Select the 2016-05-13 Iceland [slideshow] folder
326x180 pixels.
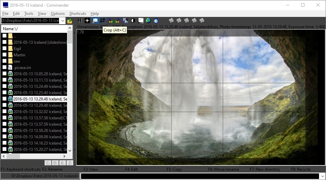40,42
